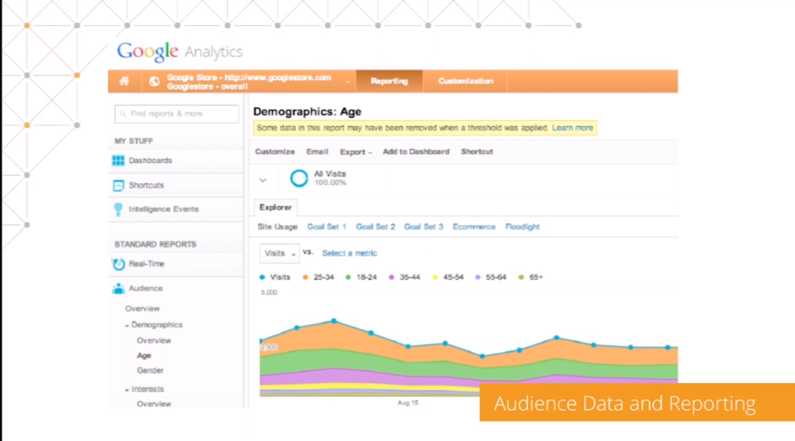
Task: Expand the segment chevron beside All Visits
Action: (x=262, y=179)
